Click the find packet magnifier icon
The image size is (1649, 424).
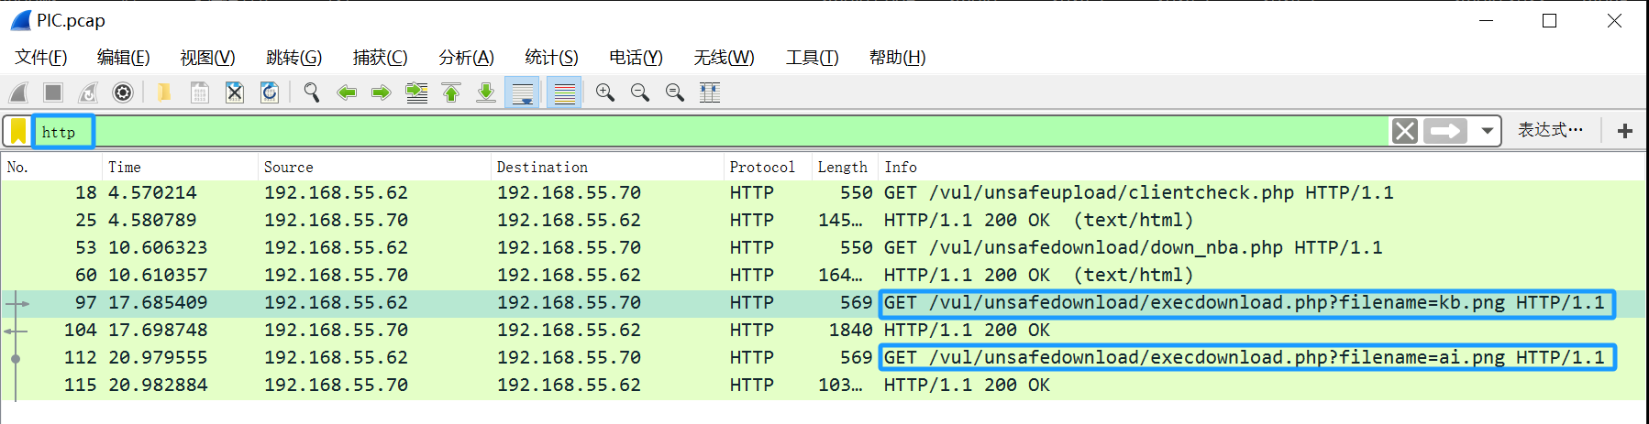[312, 92]
